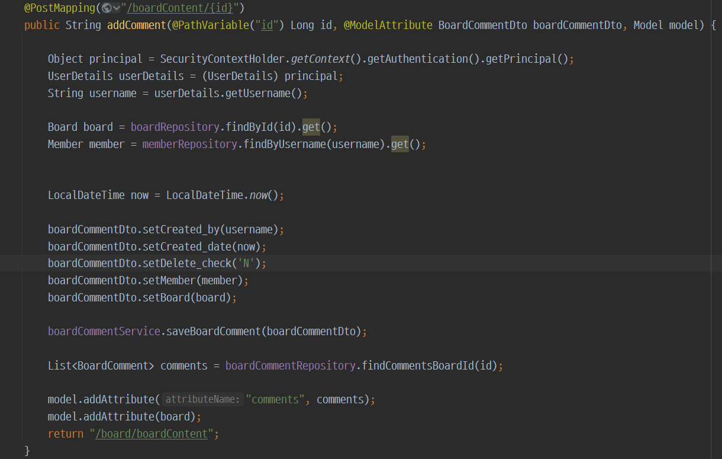
Task: Click highlighted get() on the Board board line
Action: pos(311,127)
